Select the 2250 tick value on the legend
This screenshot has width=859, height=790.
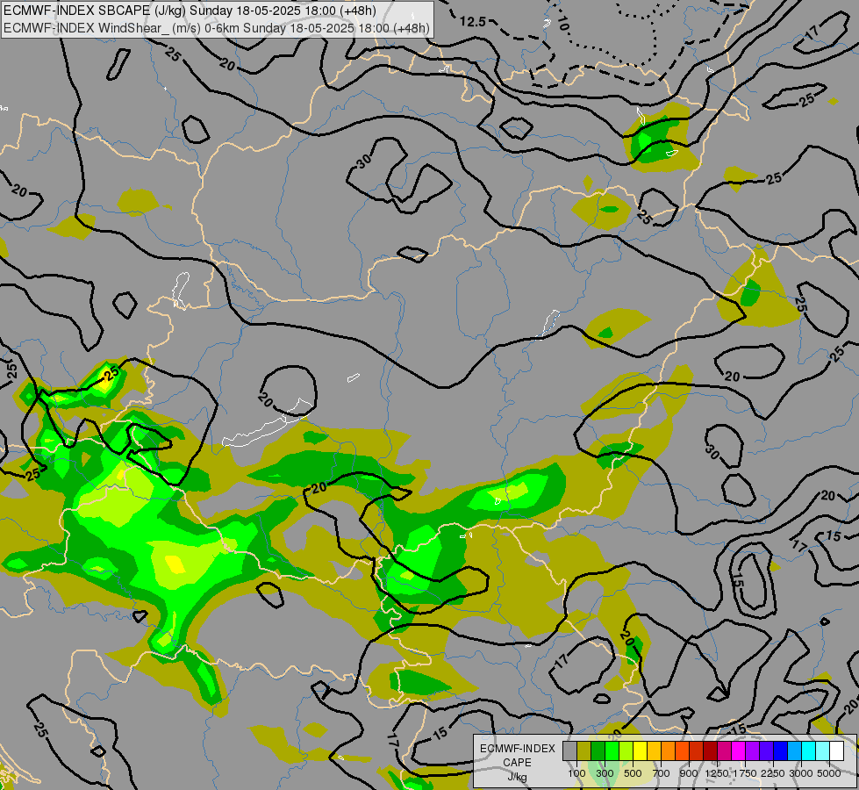[772, 773]
